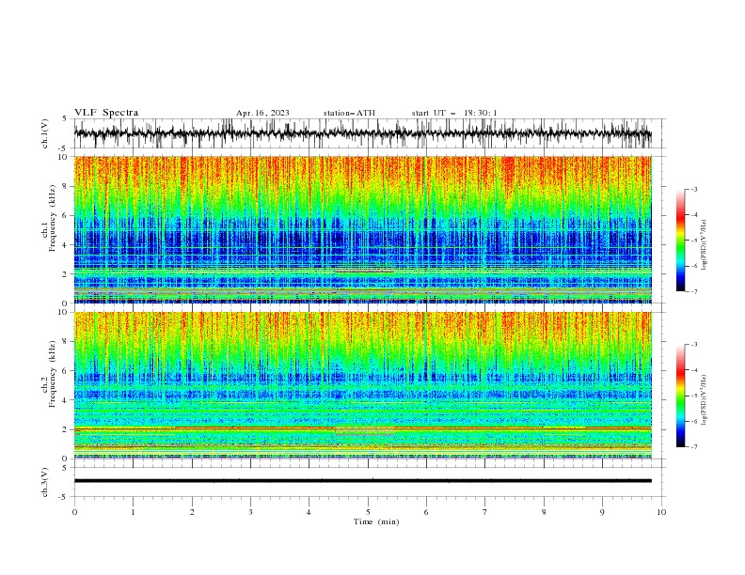This screenshot has width=745, height=575.
Task: Click time axis tick label "9"
Action: [602, 512]
